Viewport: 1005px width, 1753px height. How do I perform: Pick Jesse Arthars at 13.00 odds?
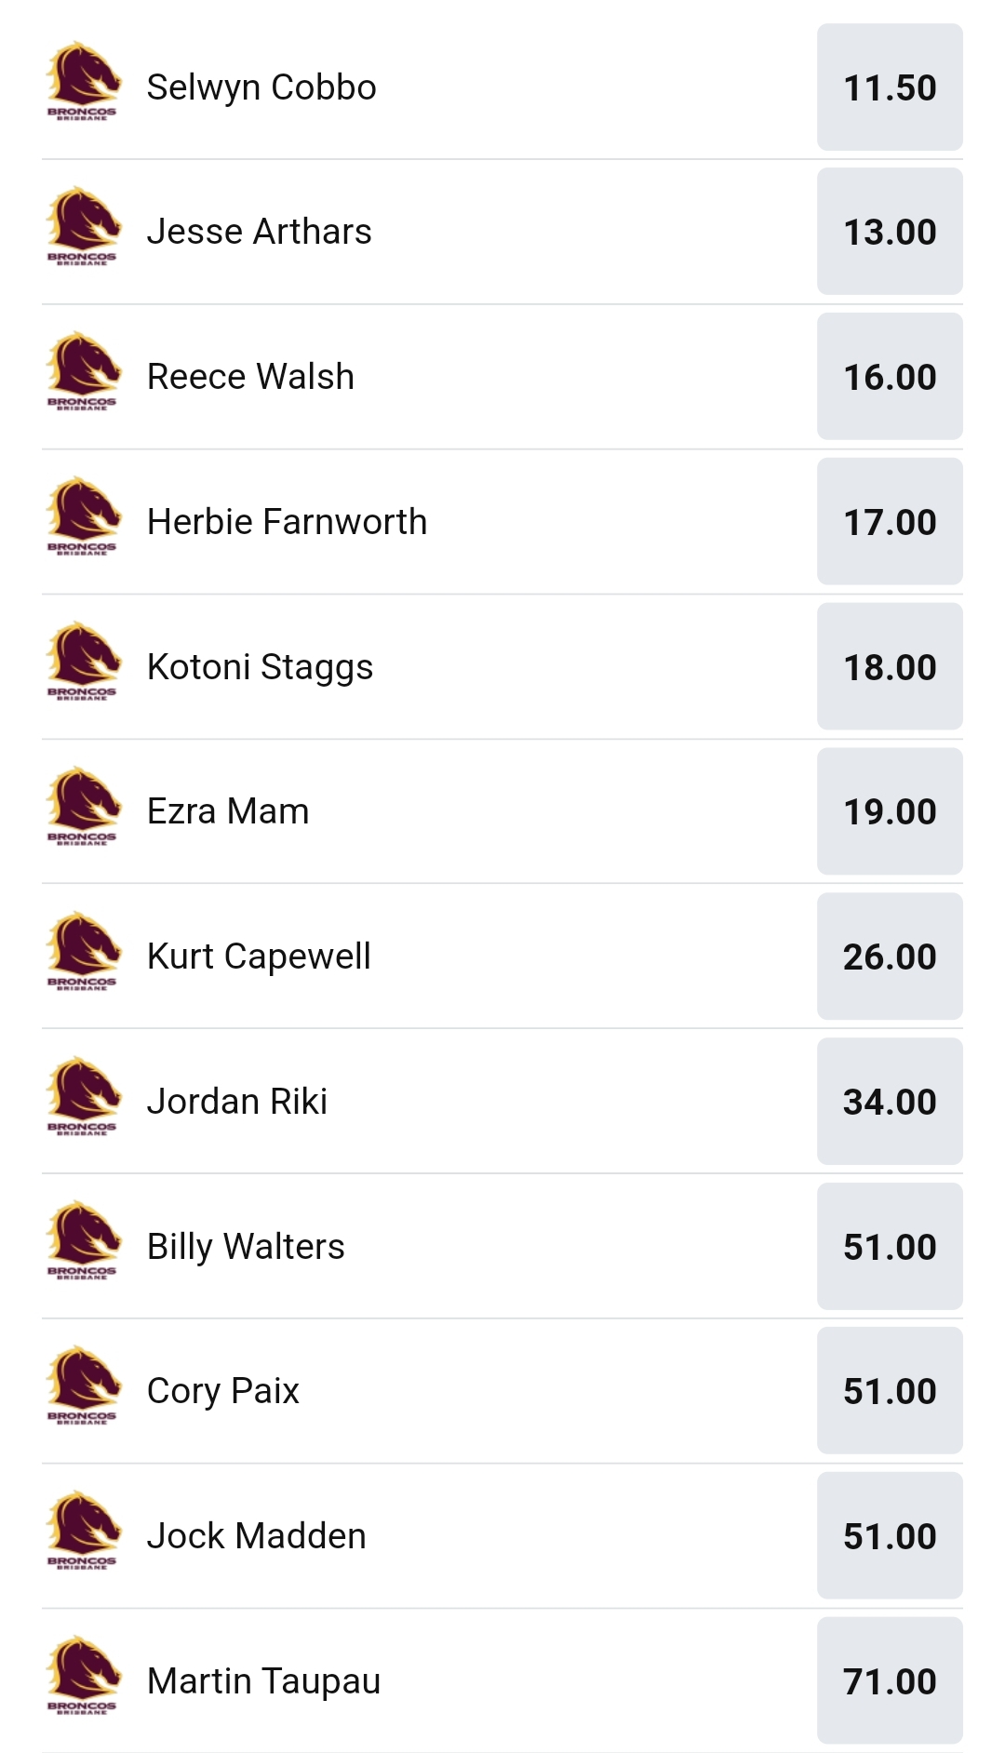890,232
